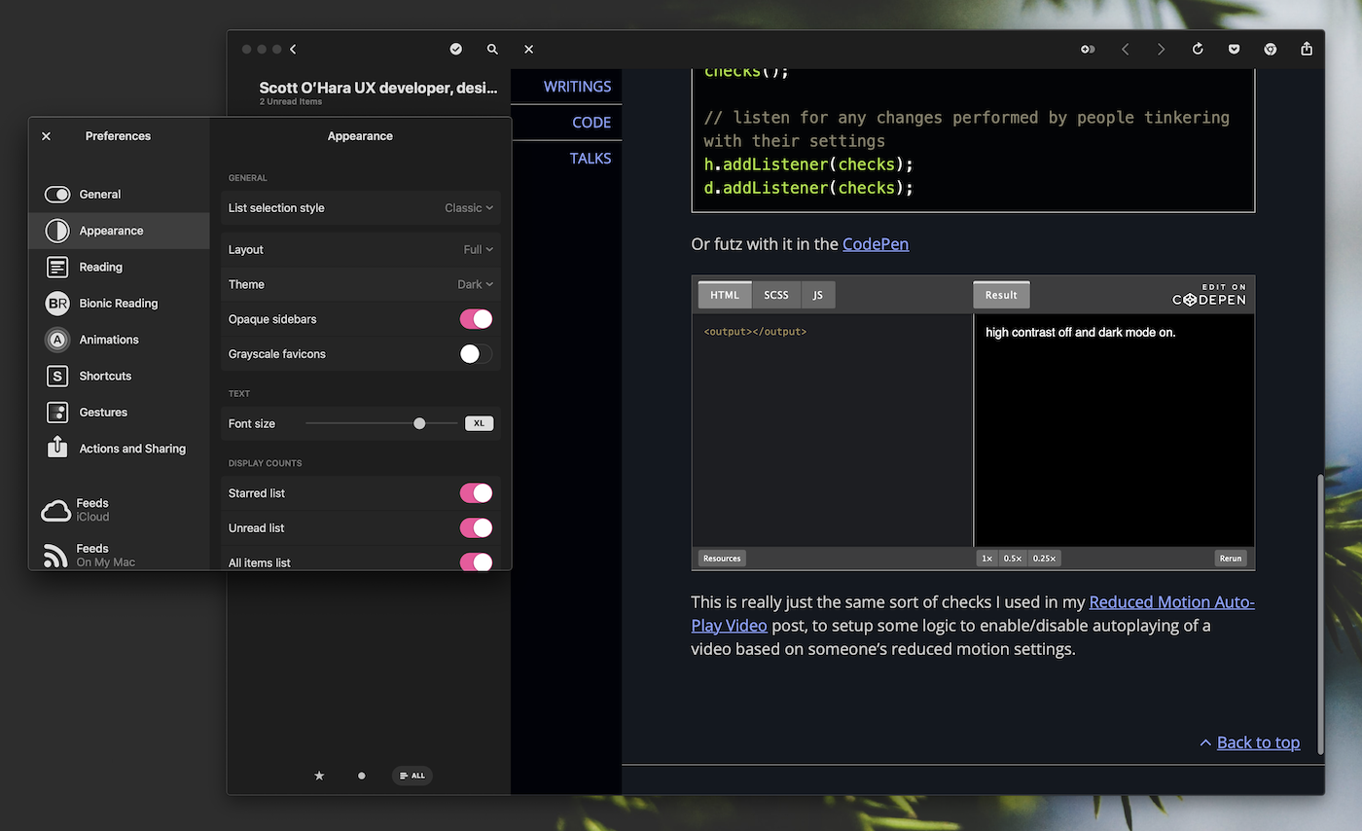Image resolution: width=1362 pixels, height=831 pixels.
Task: Show starred items with the star icon
Action: point(319,776)
